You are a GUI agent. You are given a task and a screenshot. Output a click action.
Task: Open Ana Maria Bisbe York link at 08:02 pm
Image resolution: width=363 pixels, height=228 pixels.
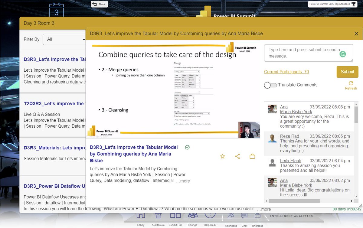coord(296,183)
